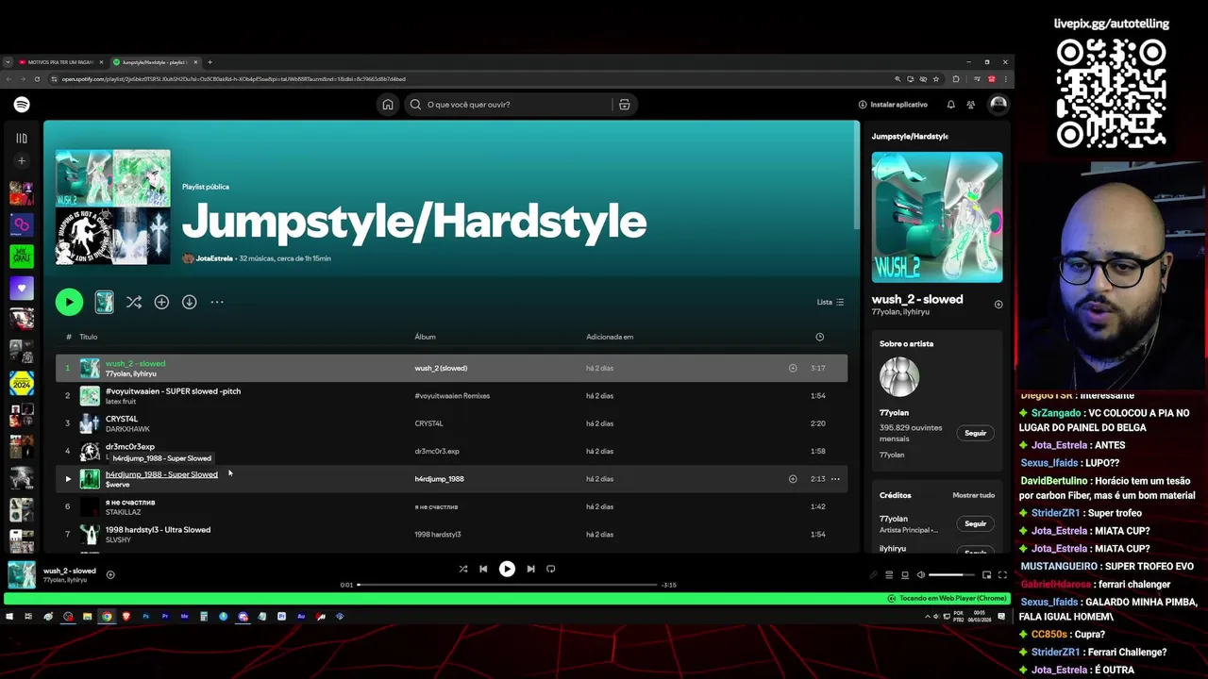Open STAKILLAZ artist link in row 6
The width and height of the screenshot is (1208, 679).
[123, 512]
